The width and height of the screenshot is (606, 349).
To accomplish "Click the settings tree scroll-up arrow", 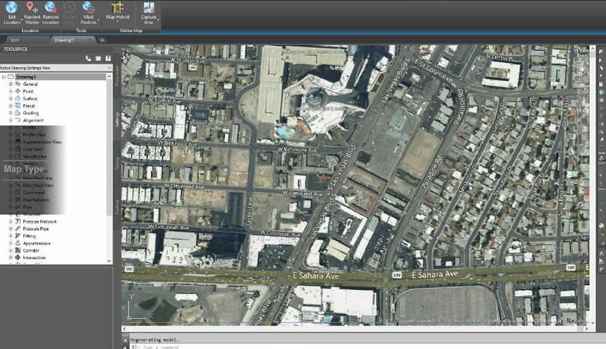I will tap(109, 76).
